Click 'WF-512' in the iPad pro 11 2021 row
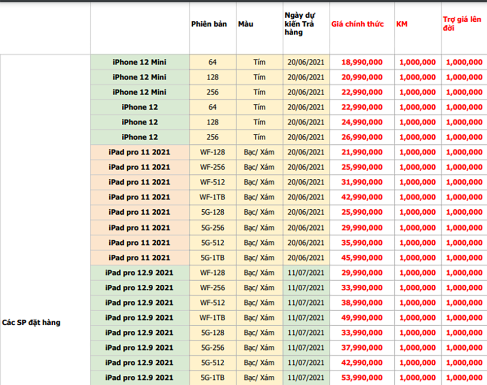The width and height of the screenshot is (487, 385). (x=213, y=182)
